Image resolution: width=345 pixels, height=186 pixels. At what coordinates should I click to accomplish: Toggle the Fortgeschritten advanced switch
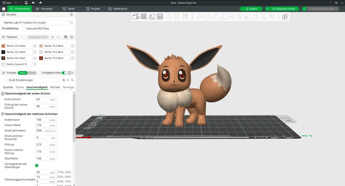click(64, 73)
